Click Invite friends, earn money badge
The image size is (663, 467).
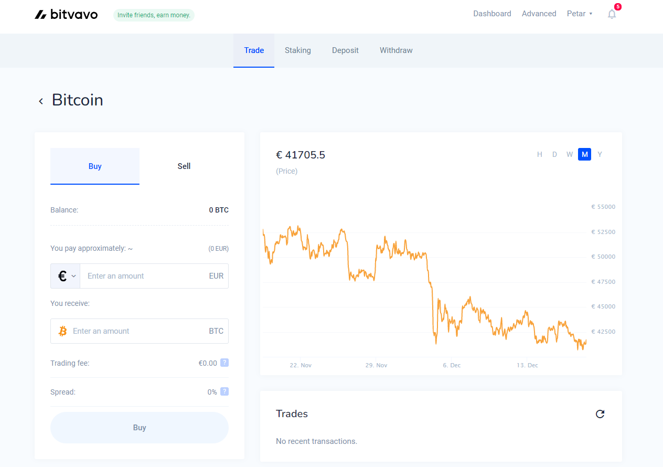[x=154, y=15]
